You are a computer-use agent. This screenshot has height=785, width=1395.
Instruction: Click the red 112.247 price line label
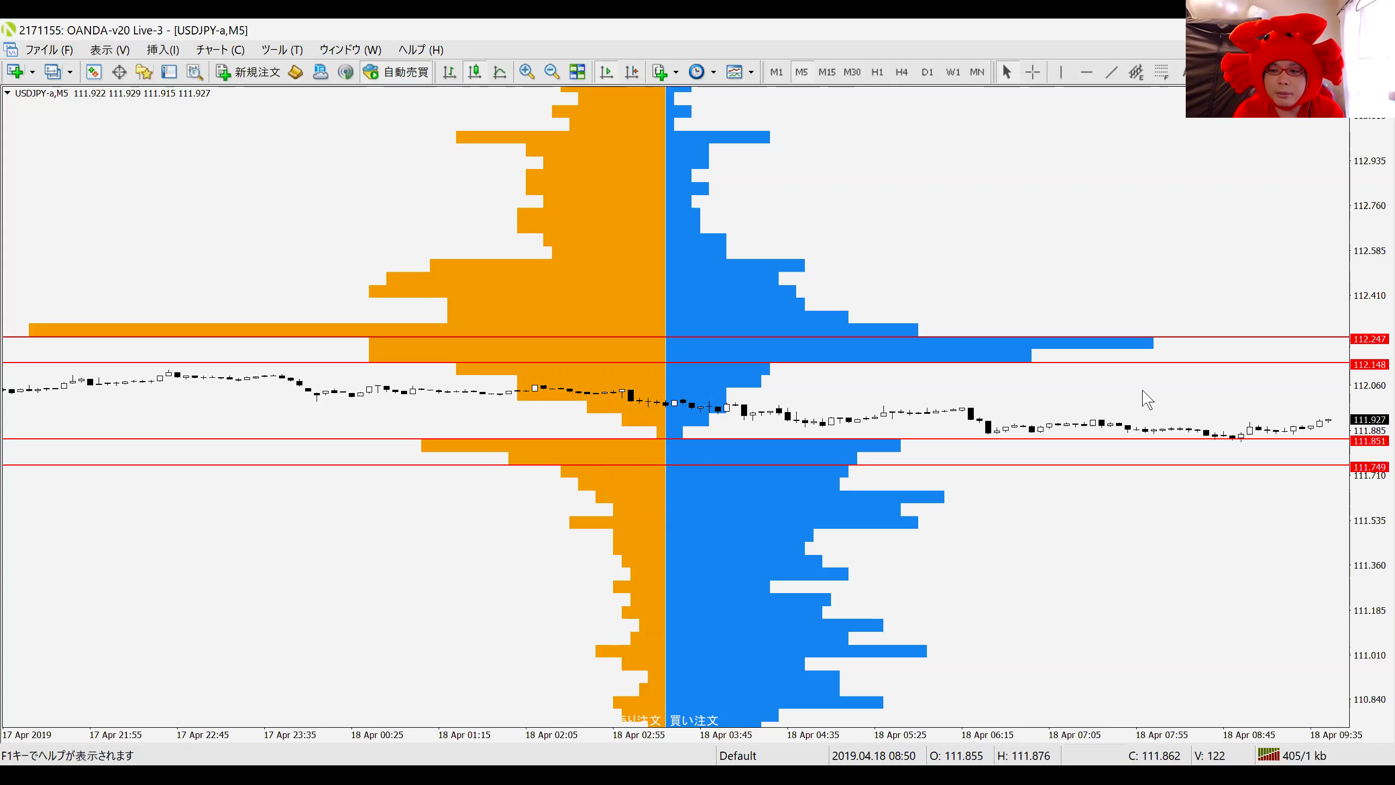coord(1369,339)
